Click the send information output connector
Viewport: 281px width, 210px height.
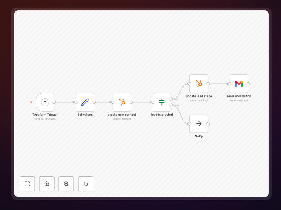pyautogui.click(x=248, y=84)
